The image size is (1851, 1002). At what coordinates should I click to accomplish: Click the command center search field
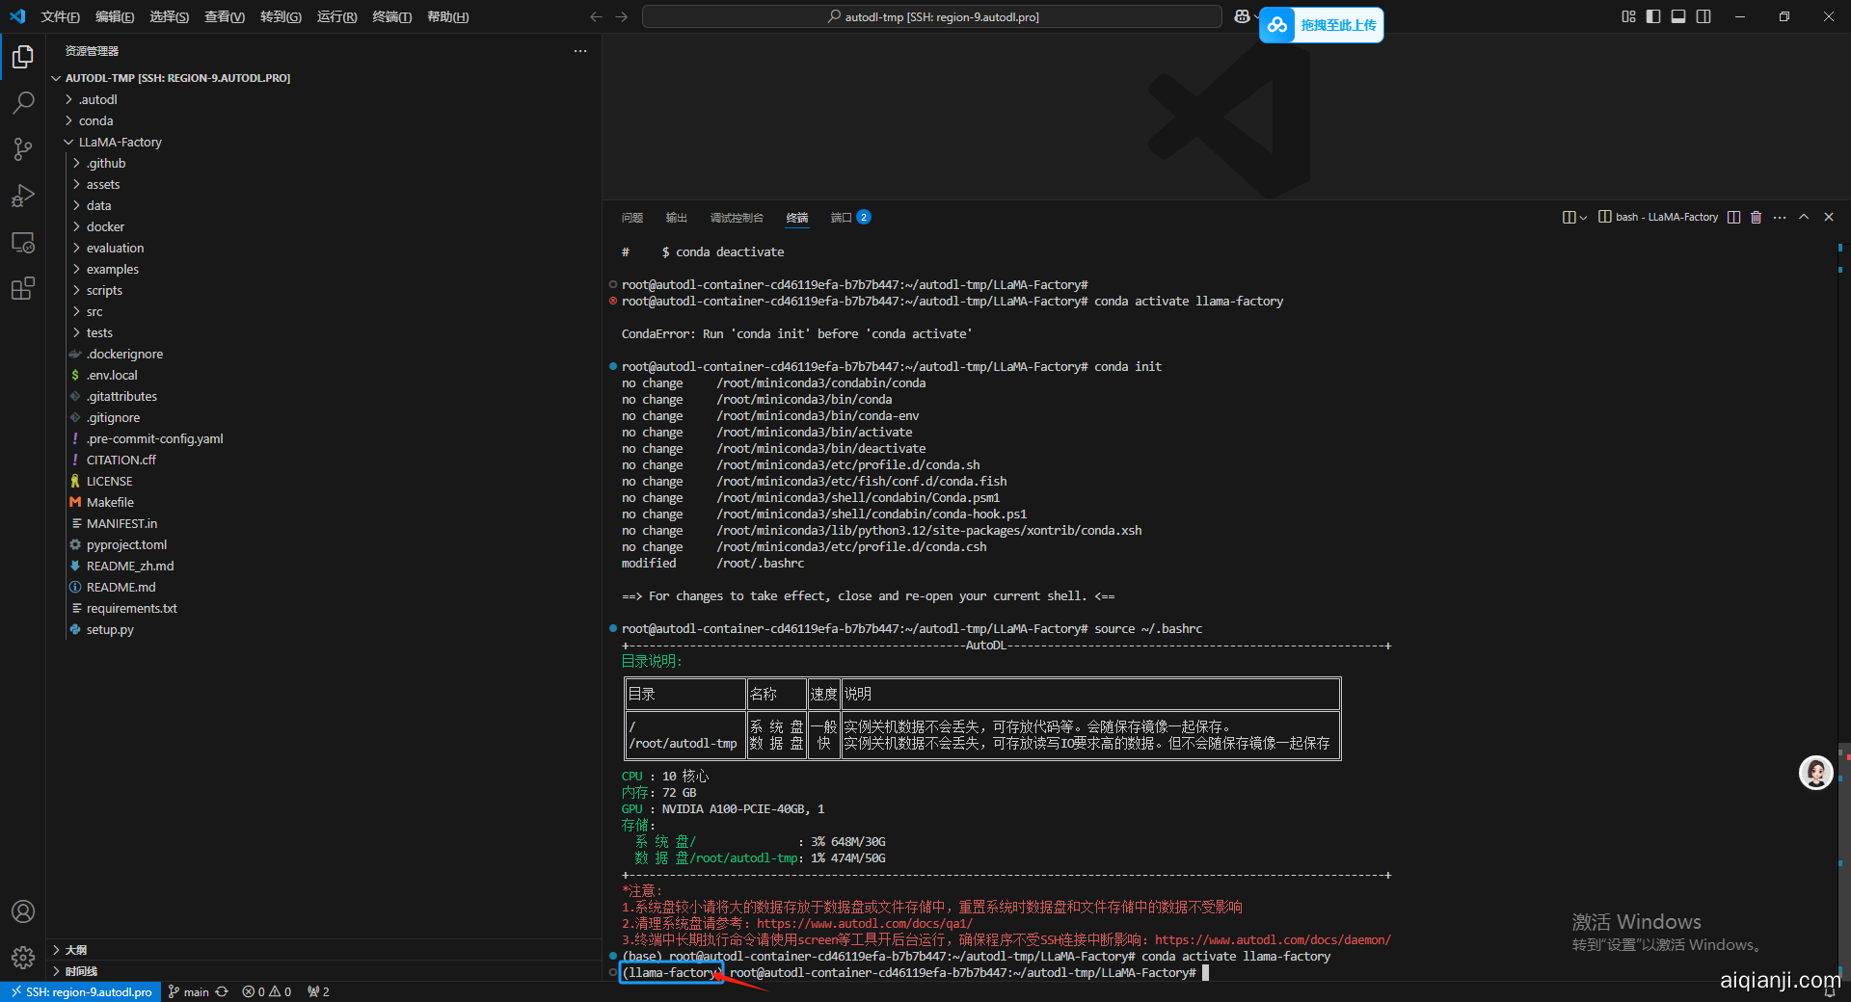[931, 16]
